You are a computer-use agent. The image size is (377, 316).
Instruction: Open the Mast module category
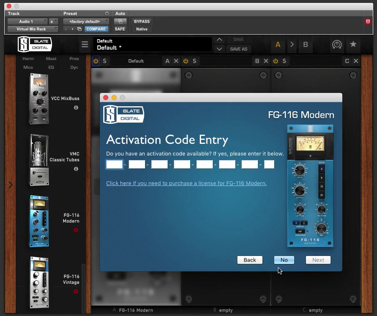click(51, 59)
